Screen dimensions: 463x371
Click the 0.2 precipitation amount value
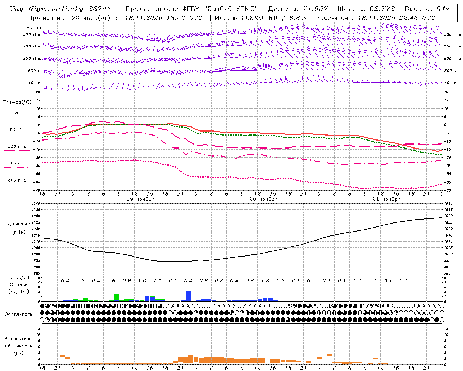point(219,281)
